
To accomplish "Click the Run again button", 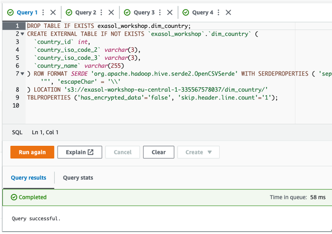I will pos(32,152).
